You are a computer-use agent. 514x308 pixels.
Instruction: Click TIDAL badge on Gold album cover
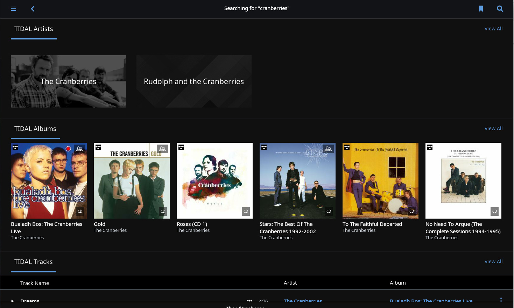(98, 147)
